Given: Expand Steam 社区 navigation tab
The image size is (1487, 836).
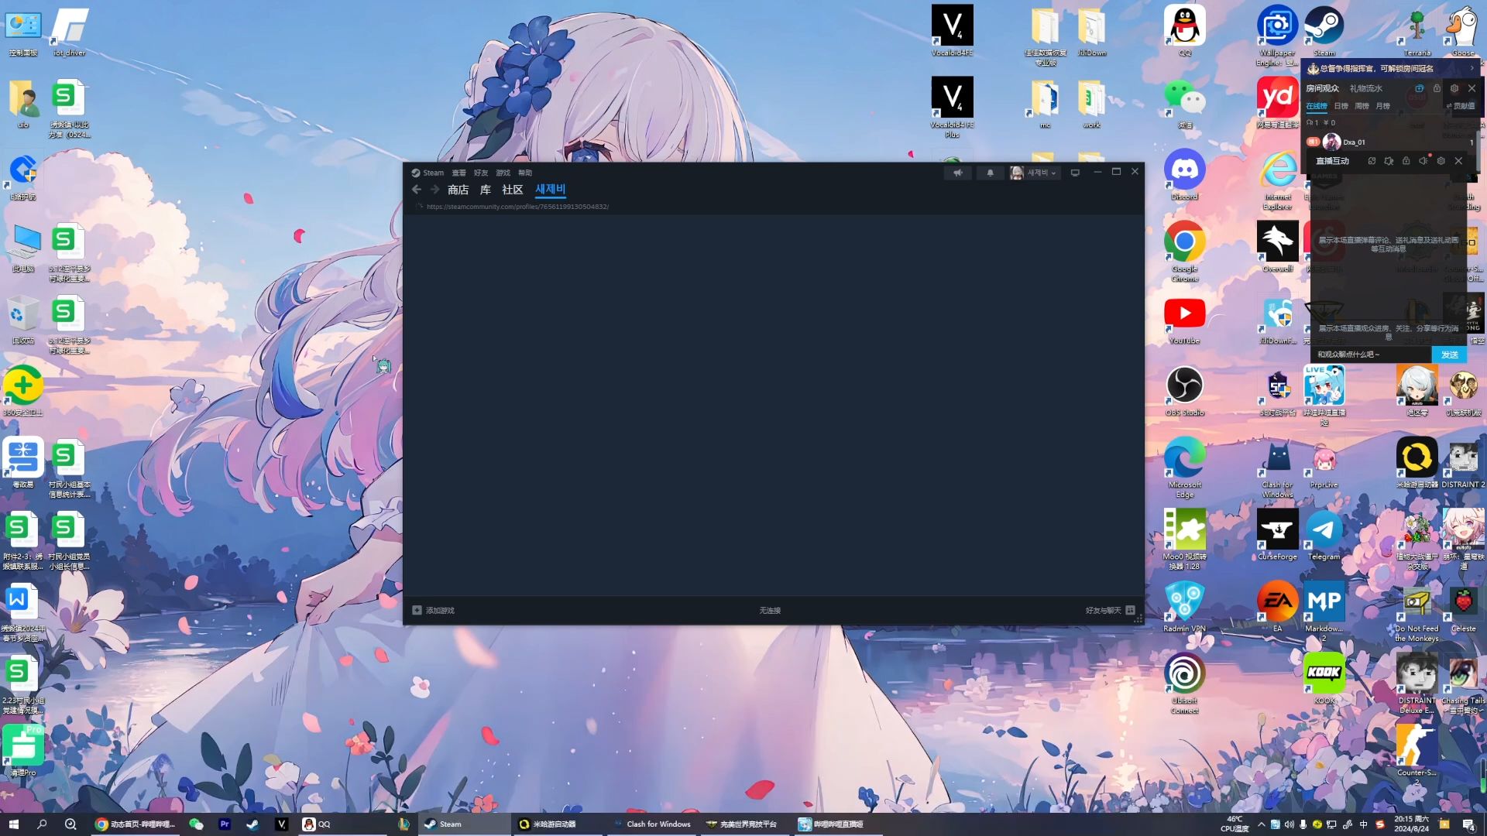Looking at the screenshot, I should point(513,189).
